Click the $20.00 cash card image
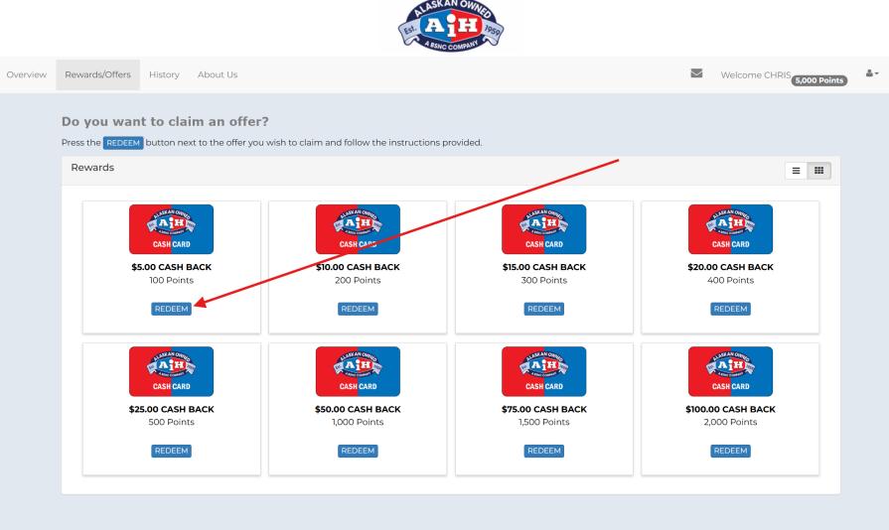 [x=730, y=229]
